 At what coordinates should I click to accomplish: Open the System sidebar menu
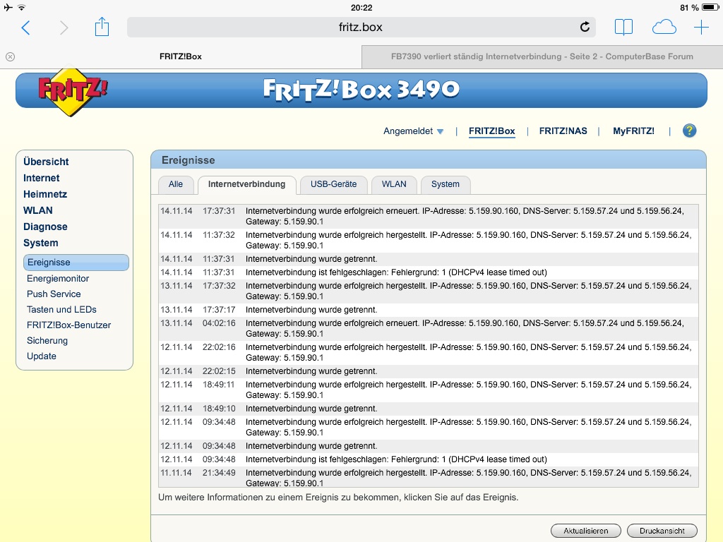point(40,243)
